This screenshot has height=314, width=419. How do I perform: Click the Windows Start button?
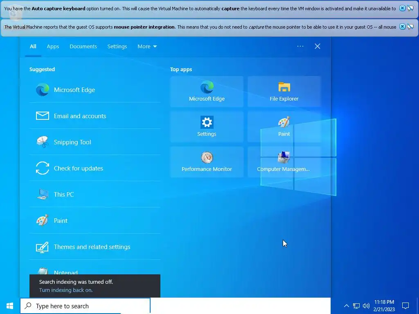tap(10, 306)
